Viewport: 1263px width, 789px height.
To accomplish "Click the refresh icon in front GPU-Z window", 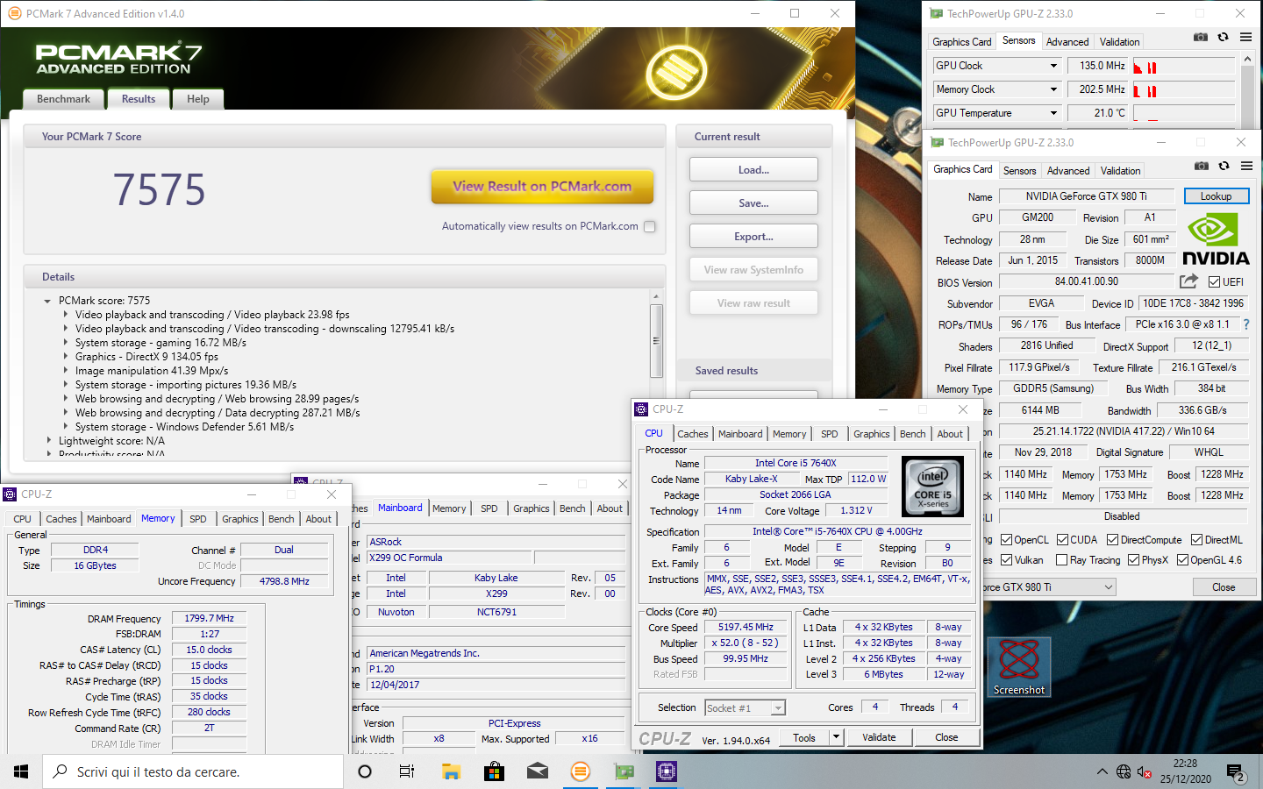I will [1224, 166].
